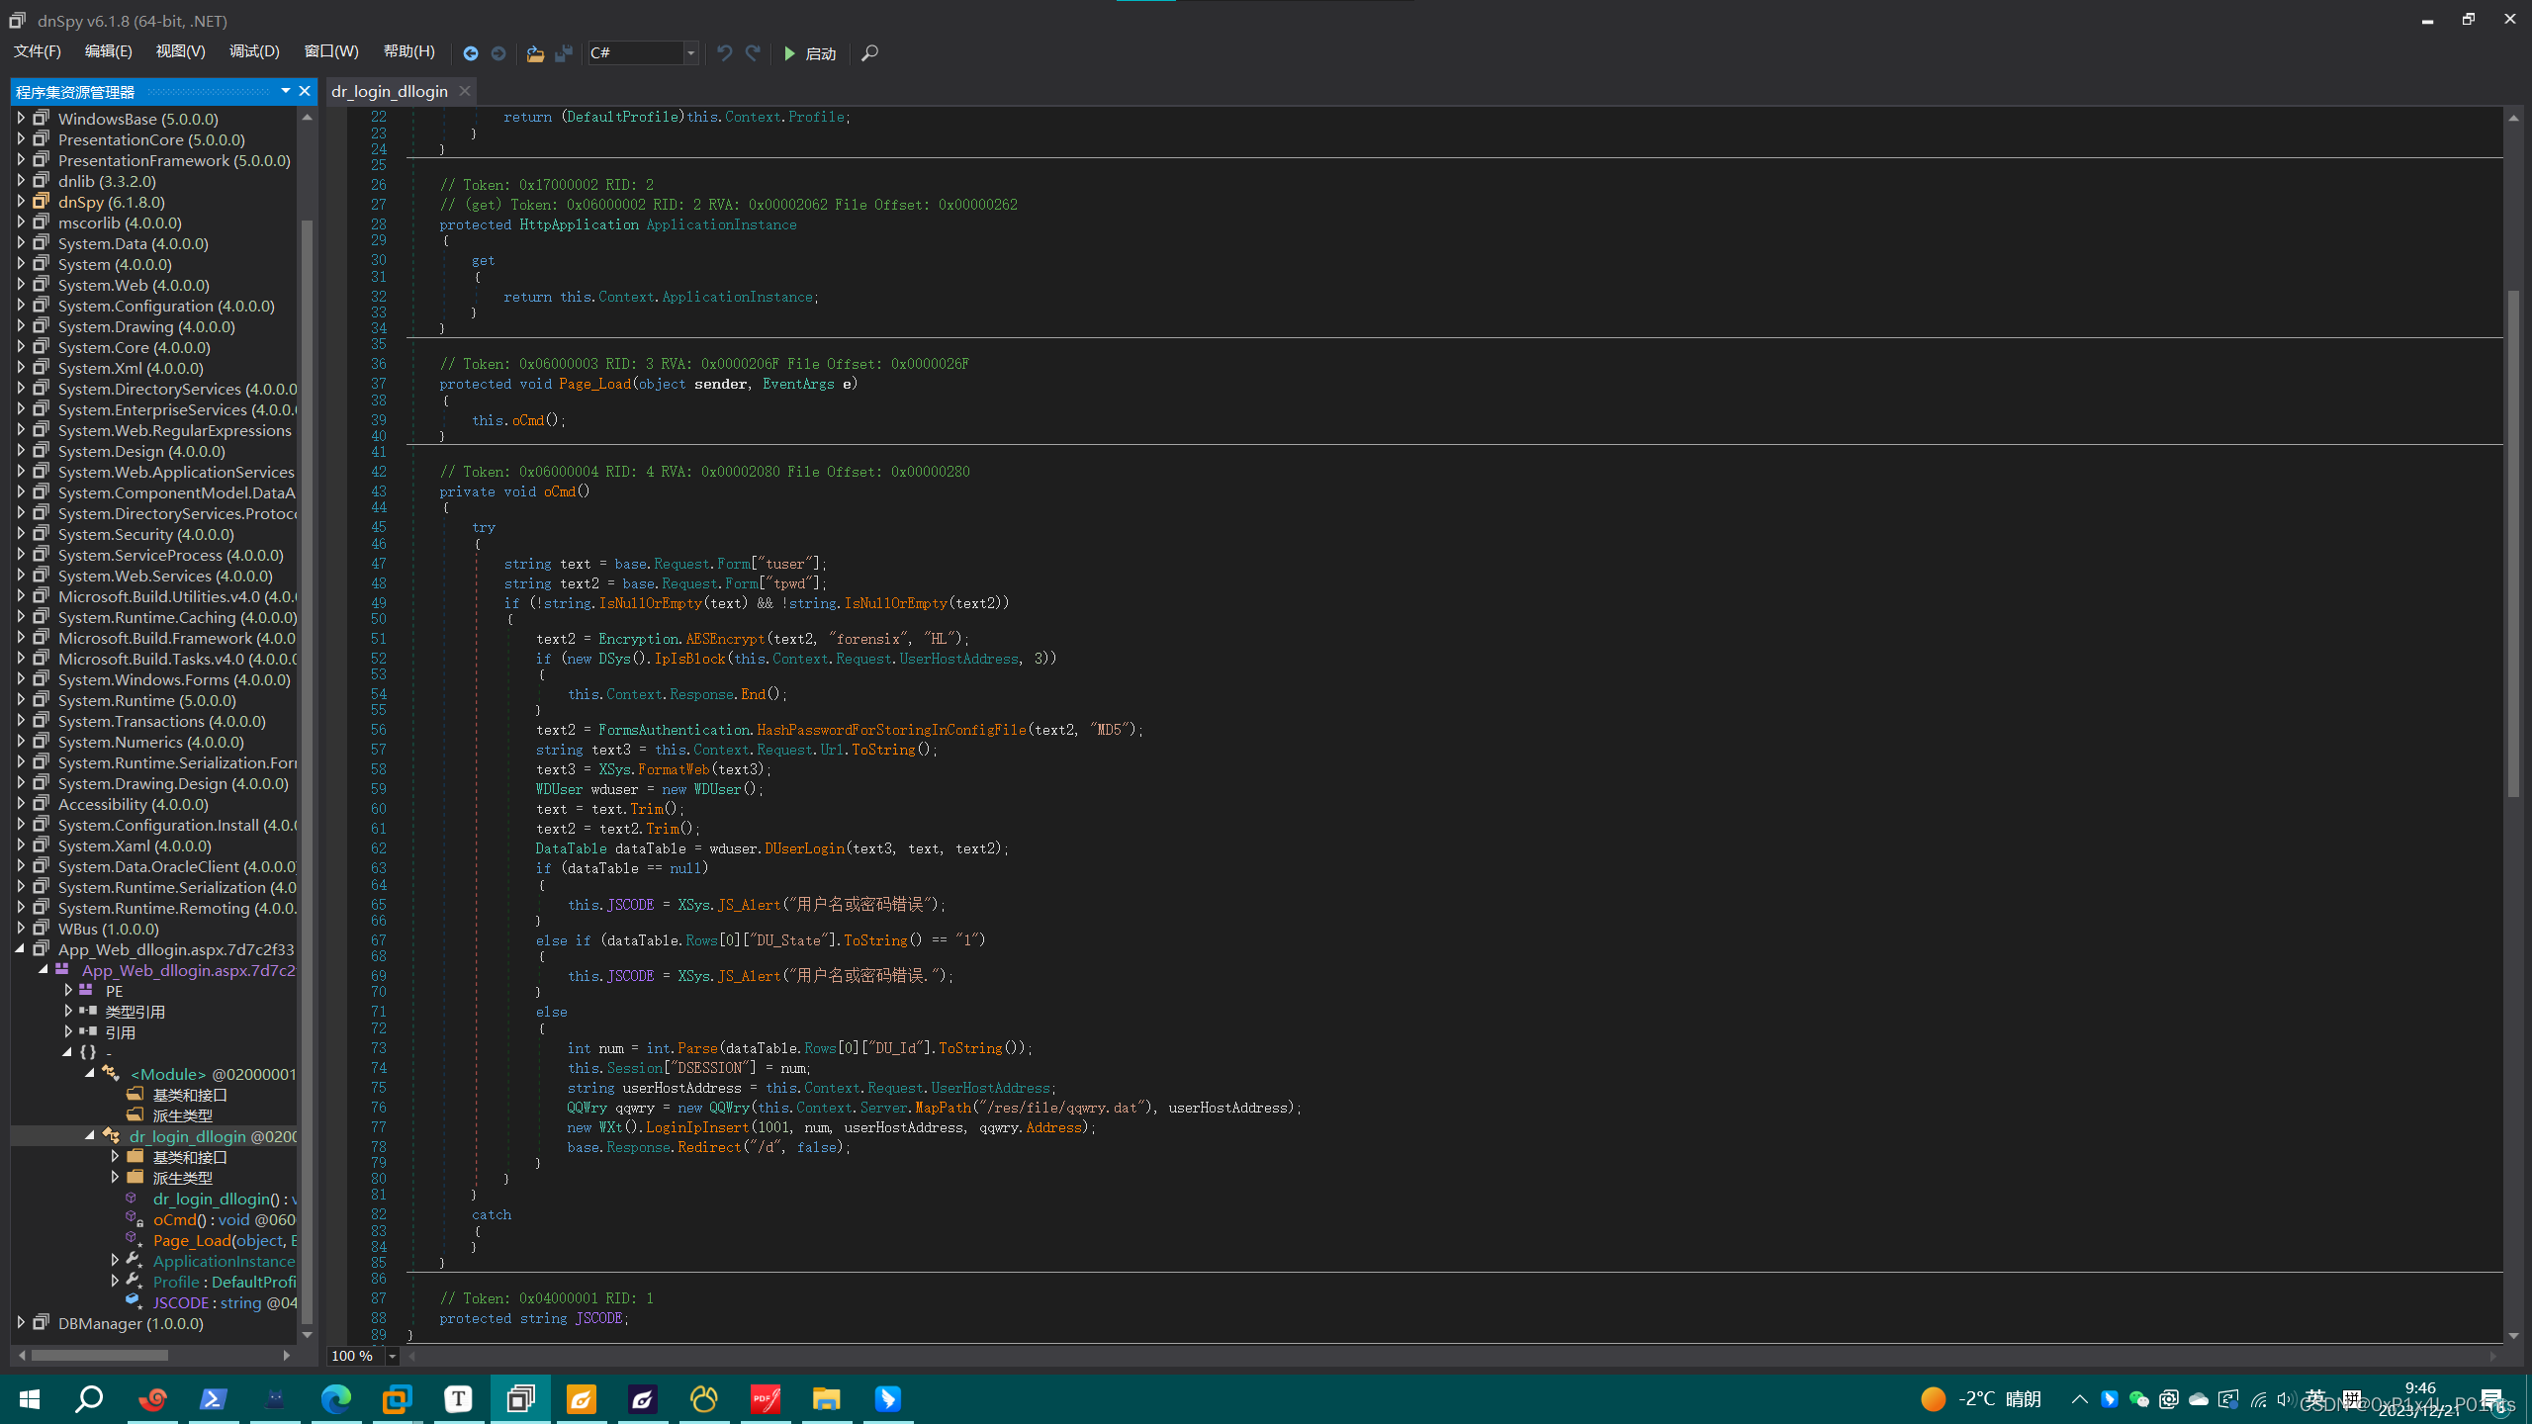This screenshot has width=2532, height=1424.
Task: Click the code editor vertical scrollbar thumb
Action: [x=2513, y=544]
